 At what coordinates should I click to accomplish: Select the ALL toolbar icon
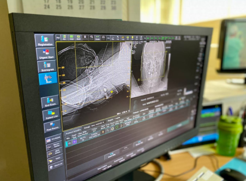[x=64, y=38]
